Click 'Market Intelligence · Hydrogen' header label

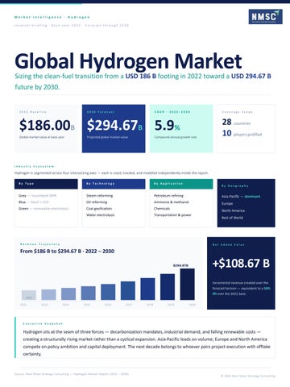pyautogui.click(x=52, y=17)
